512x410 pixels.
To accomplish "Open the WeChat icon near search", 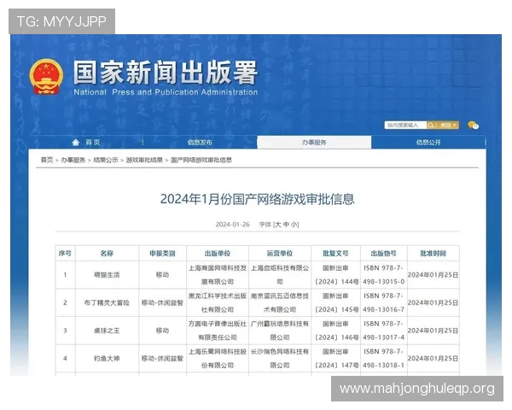I will [x=473, y=126].
